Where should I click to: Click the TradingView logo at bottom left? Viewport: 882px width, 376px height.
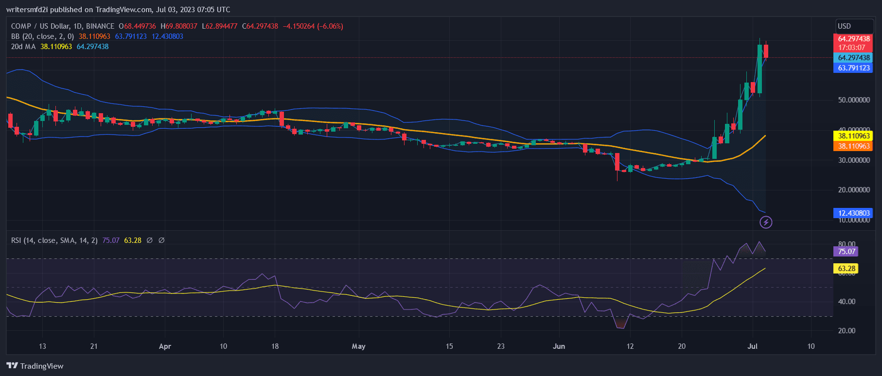12,366
